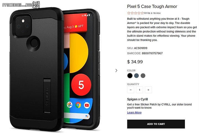The height and width of the screenshot is (137, 199).
Task: Click the first review star
Action: click(129, 13)
